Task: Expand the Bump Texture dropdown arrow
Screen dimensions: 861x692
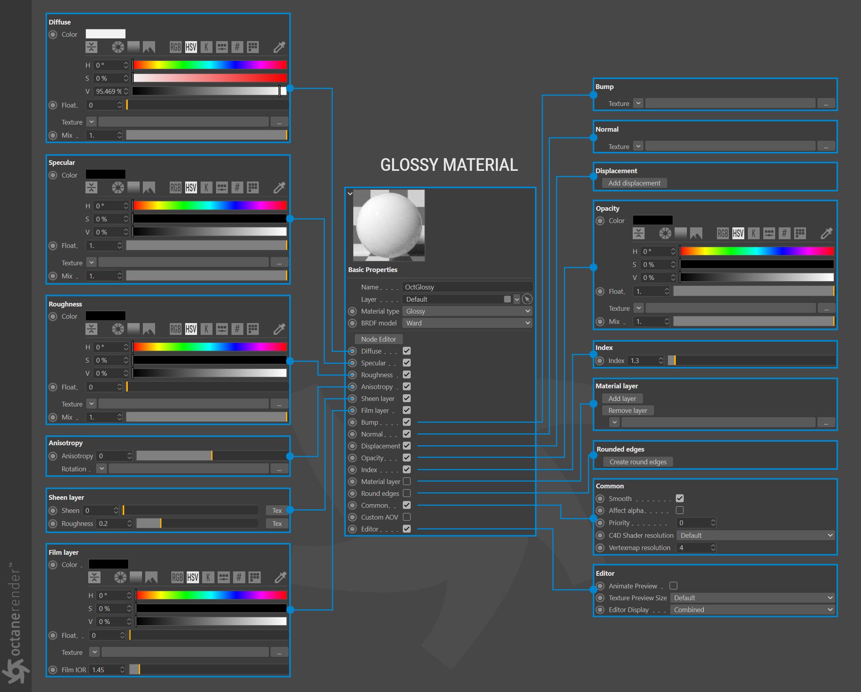Action: pyautogui.click(x=638, y=103)
